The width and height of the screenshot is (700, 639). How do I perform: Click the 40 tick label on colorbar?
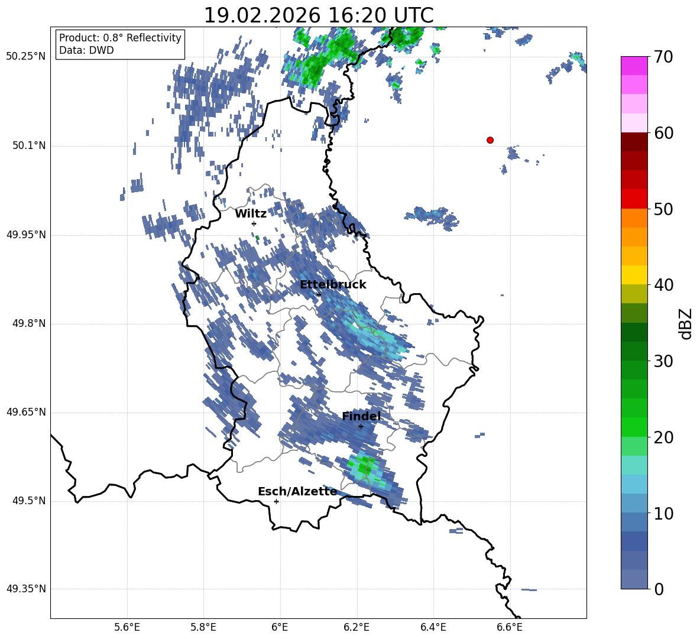[663, 285]
